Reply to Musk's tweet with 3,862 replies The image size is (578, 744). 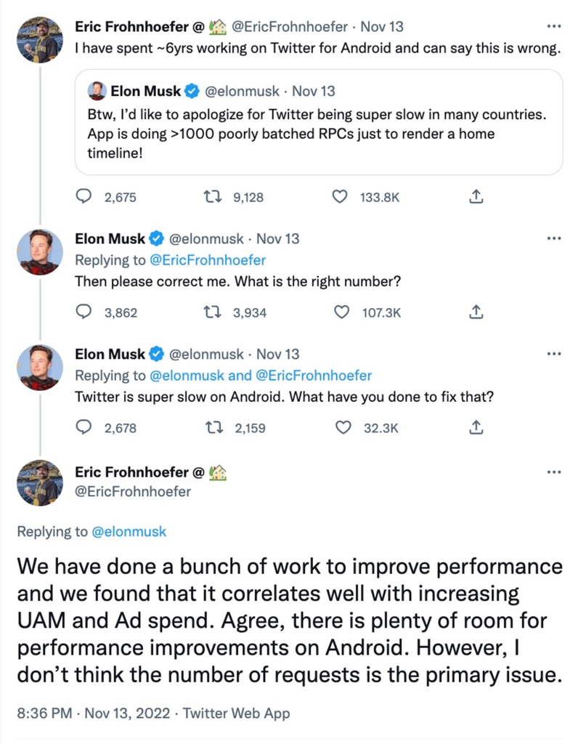tap(85, 312)
